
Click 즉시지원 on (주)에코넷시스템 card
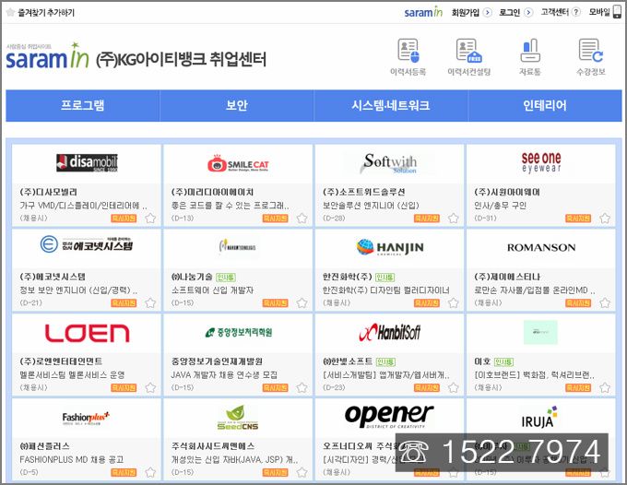[x=124, y=303]
